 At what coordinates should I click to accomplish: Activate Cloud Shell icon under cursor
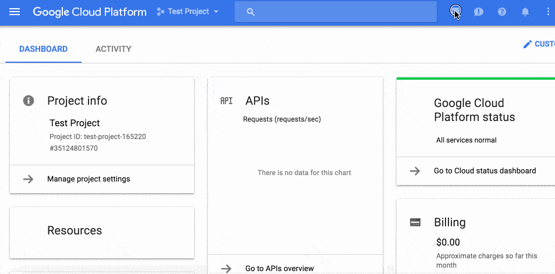click(455, 11)
